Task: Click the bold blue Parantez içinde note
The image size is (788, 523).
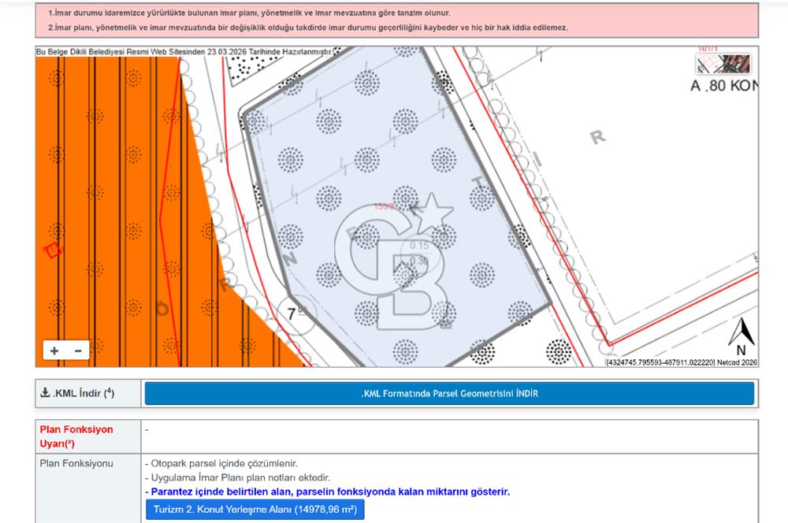Action: click(327, 491)
